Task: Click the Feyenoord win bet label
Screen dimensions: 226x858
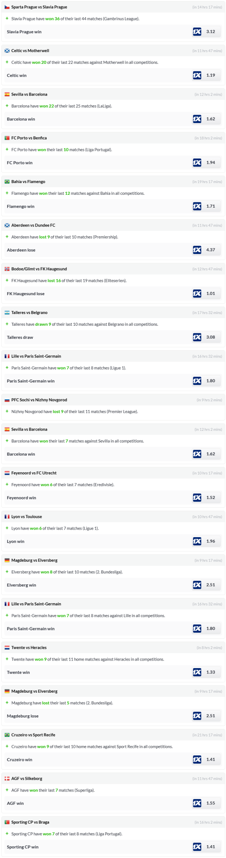Action: [21, 498]
